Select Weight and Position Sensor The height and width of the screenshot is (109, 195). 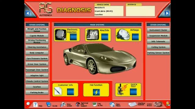pos(37,30)
